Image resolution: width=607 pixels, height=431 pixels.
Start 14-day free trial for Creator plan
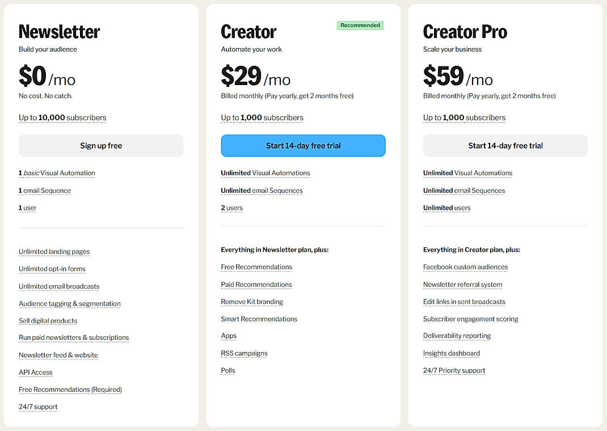[303, 146]
